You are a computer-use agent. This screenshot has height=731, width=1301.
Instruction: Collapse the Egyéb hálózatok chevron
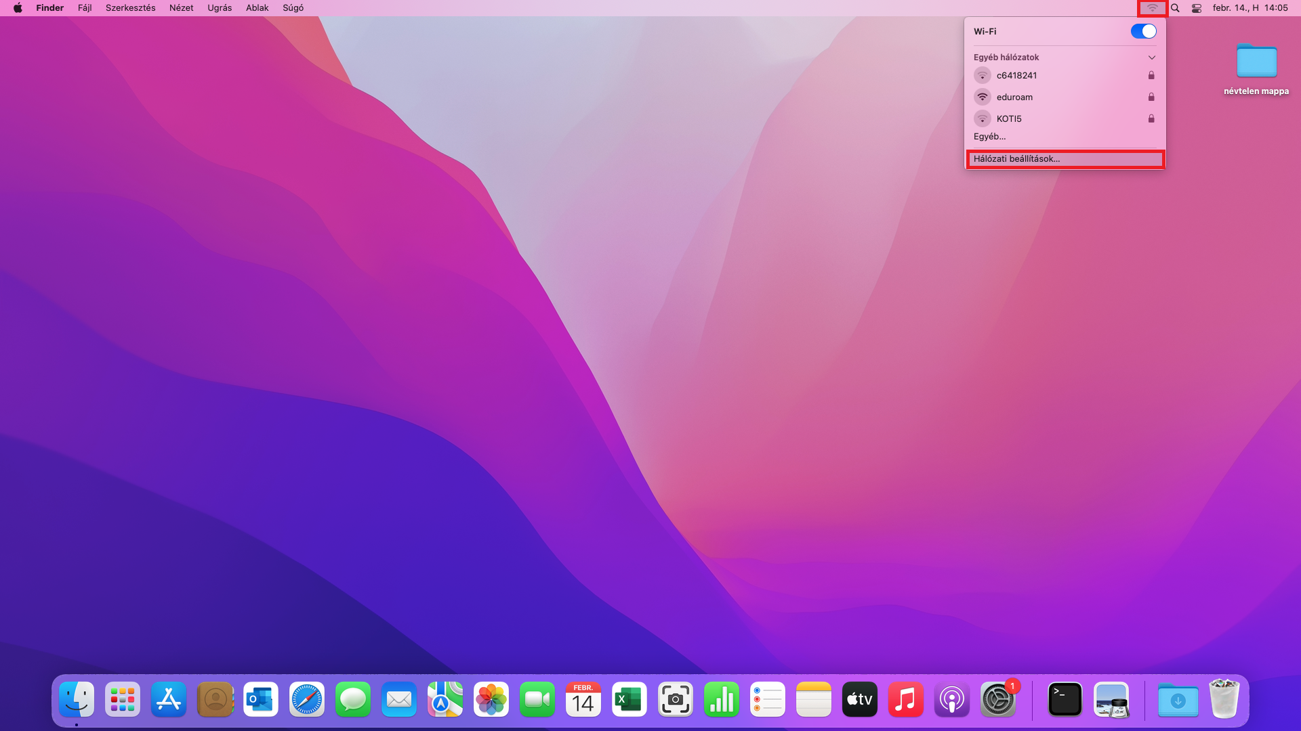point(1151,58)
